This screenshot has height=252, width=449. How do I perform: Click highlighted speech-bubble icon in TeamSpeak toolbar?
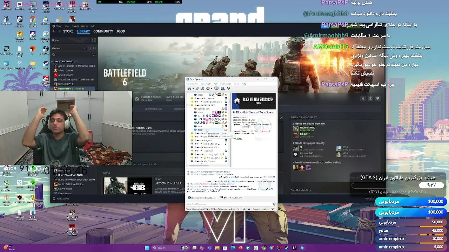[x=216, y=88]
